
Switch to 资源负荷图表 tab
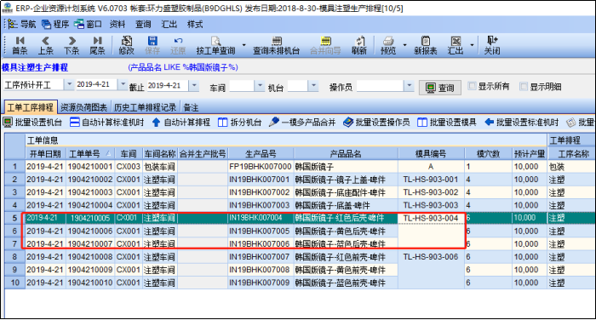click(x=83, y=107)
